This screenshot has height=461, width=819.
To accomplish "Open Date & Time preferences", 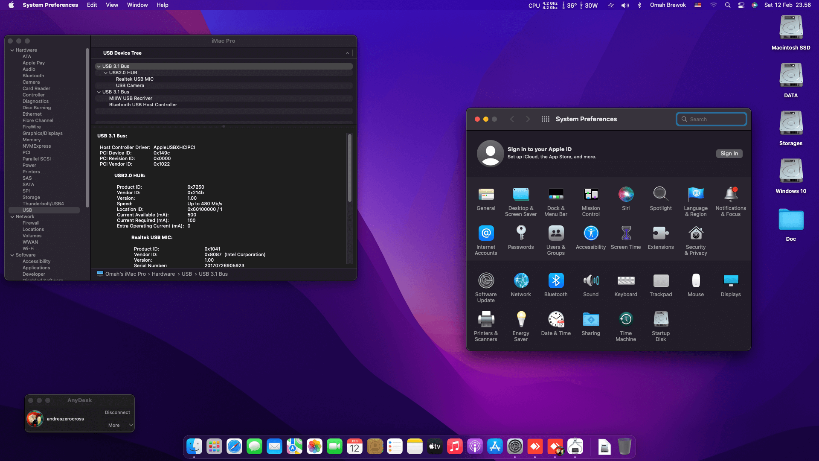I will point(556,324).
